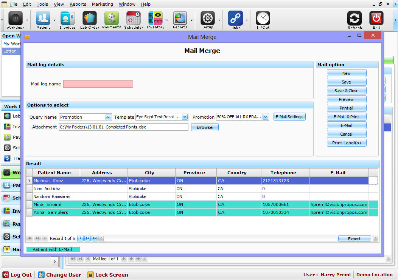This screenshot has width=398, height=280.
Task: Launch the Scheduler calendar icon
Action: click(x=134, y=19)
